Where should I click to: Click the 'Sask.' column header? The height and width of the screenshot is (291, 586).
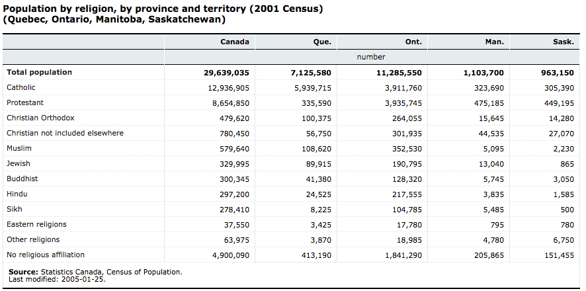pyautogui.click(x=564, y=42)
